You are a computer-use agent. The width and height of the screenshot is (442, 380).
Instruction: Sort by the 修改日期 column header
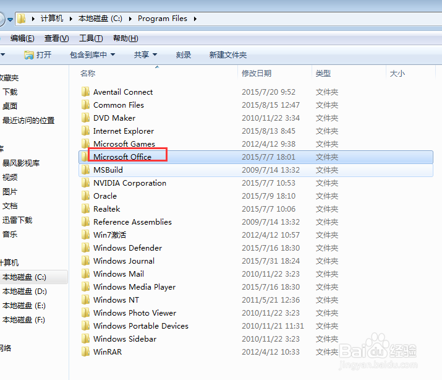257,74
